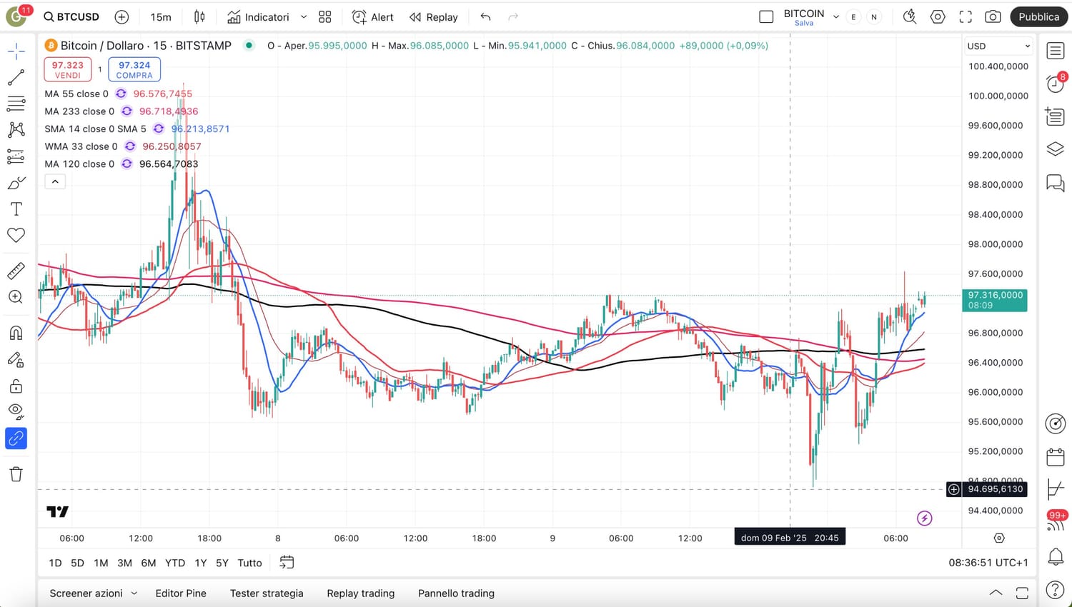Select the crosshair cursor tool
This screenshot has width=1072, height=607.
coord(16,50)
